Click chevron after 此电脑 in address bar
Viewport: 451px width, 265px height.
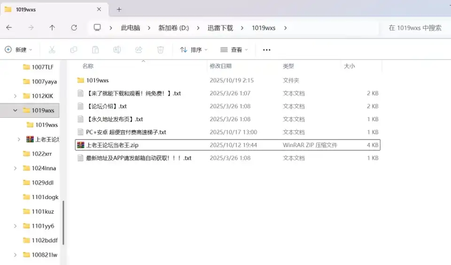pos(149,28)
